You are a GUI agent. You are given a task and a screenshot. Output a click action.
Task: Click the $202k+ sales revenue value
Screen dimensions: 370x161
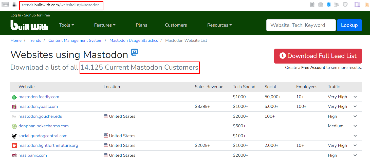pyautogui.click(x=202, y=146)
